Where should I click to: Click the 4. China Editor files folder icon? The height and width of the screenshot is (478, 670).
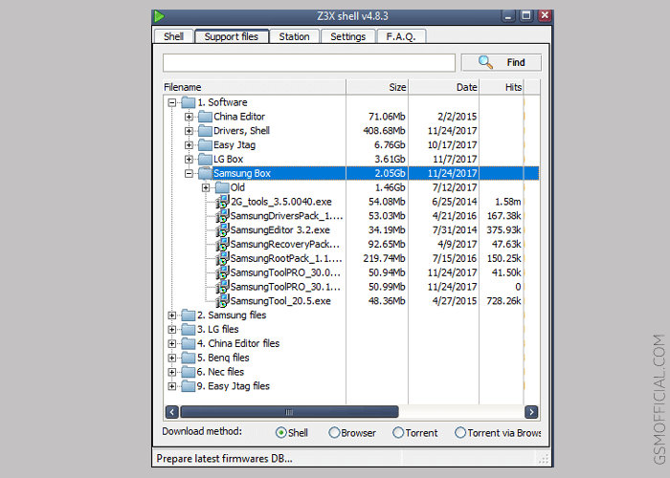point(189,343)
